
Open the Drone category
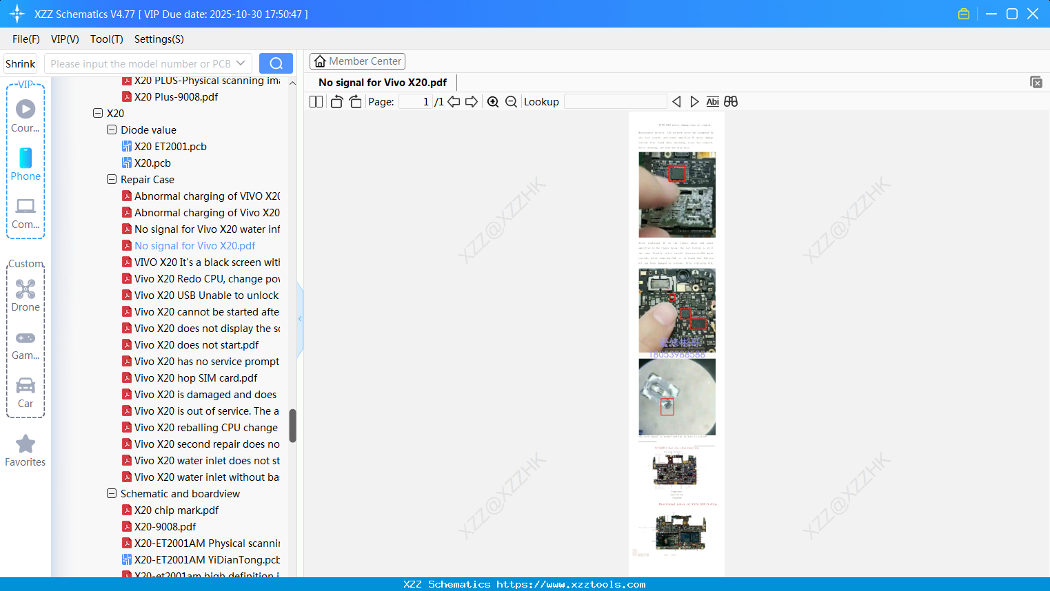26,295
